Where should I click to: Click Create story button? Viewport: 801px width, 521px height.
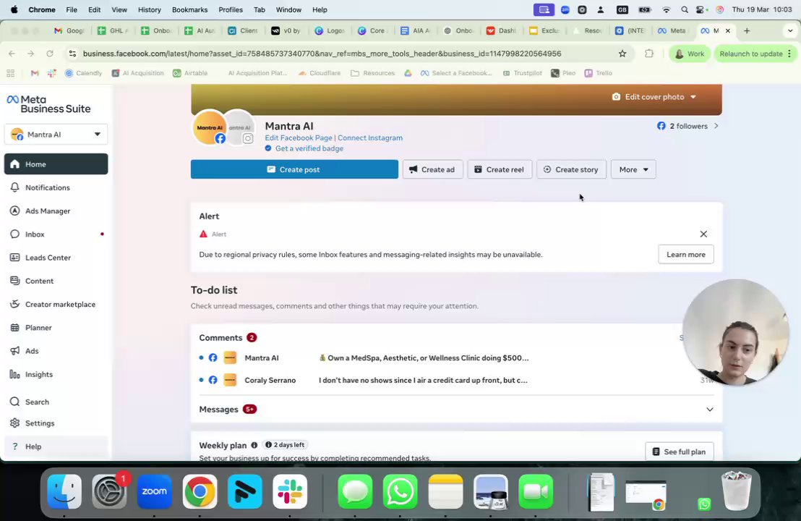coord(571,169)
